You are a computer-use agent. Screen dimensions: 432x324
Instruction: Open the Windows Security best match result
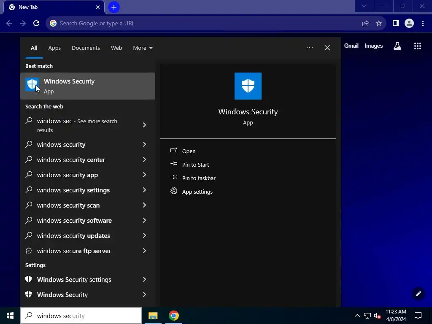88,86
